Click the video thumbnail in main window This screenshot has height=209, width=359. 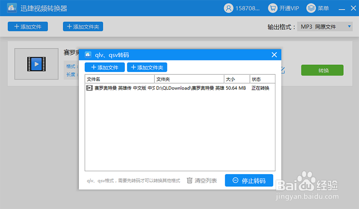(x=36, y=64)
